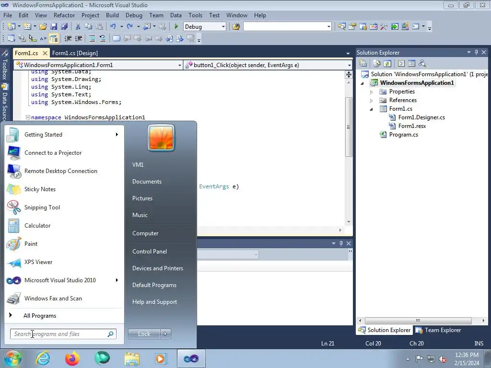The width and height of the screenshot is (491, 368).
Task: Open the Tools menu
Action: pos(195,15)
